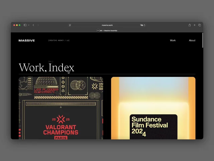
Task: Open the Share icon in the toolbar
Action: [190, 25]
